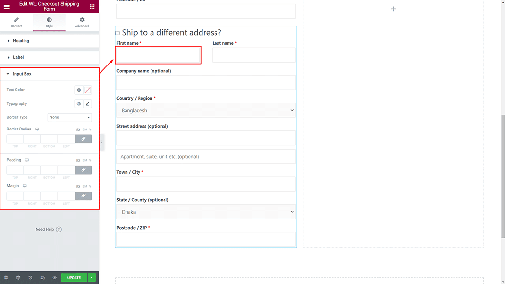The height and width of the screenshot is (284, 505).
Task: Open the Navigator layers icon
Action: click(18, 278)
